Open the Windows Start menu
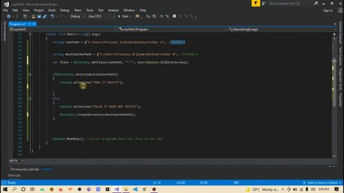This screenshot has height=193, width=344. click(x=5, y=189)
